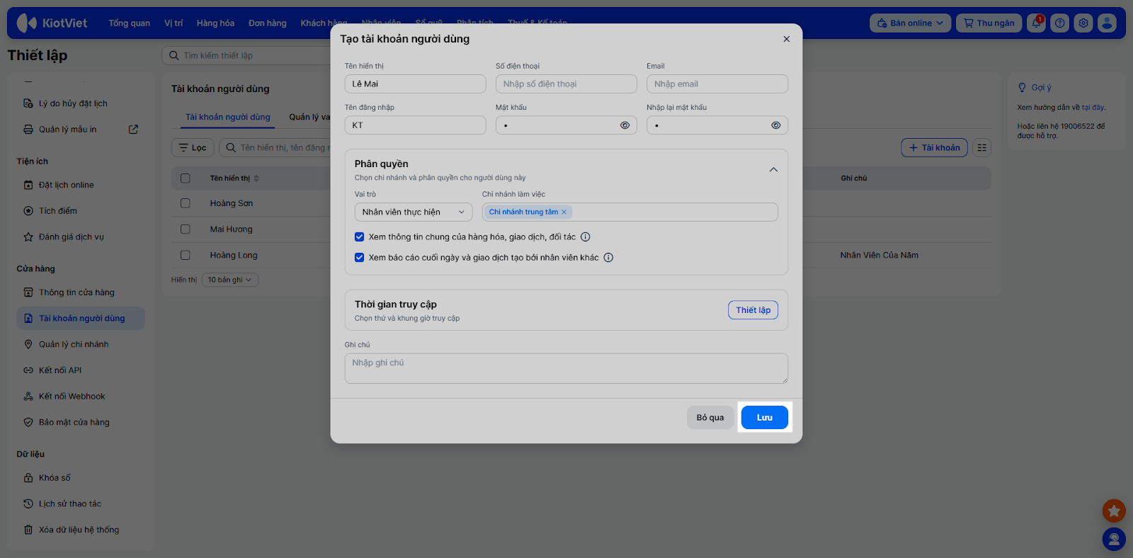Open the Lọc filter button

point(193,148)
